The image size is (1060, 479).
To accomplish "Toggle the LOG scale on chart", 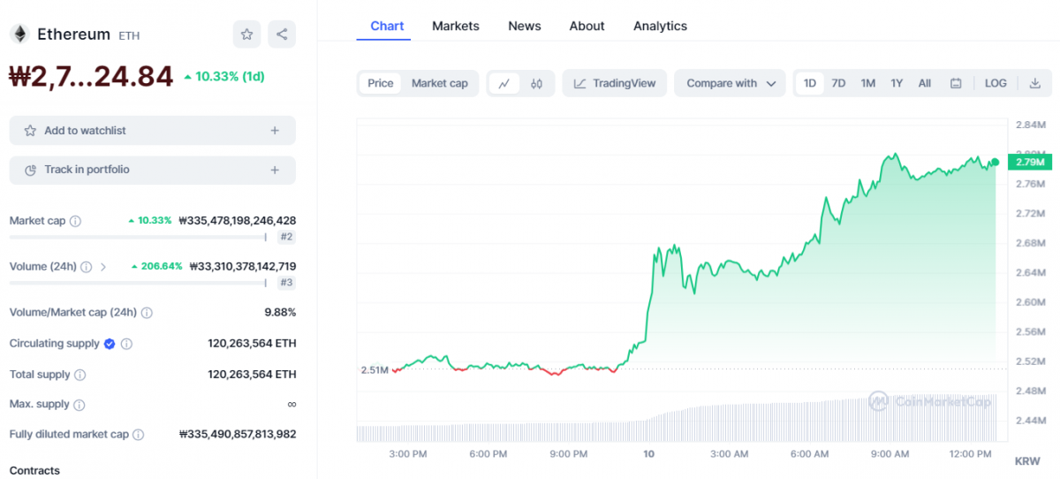I will tap(996, 83).
